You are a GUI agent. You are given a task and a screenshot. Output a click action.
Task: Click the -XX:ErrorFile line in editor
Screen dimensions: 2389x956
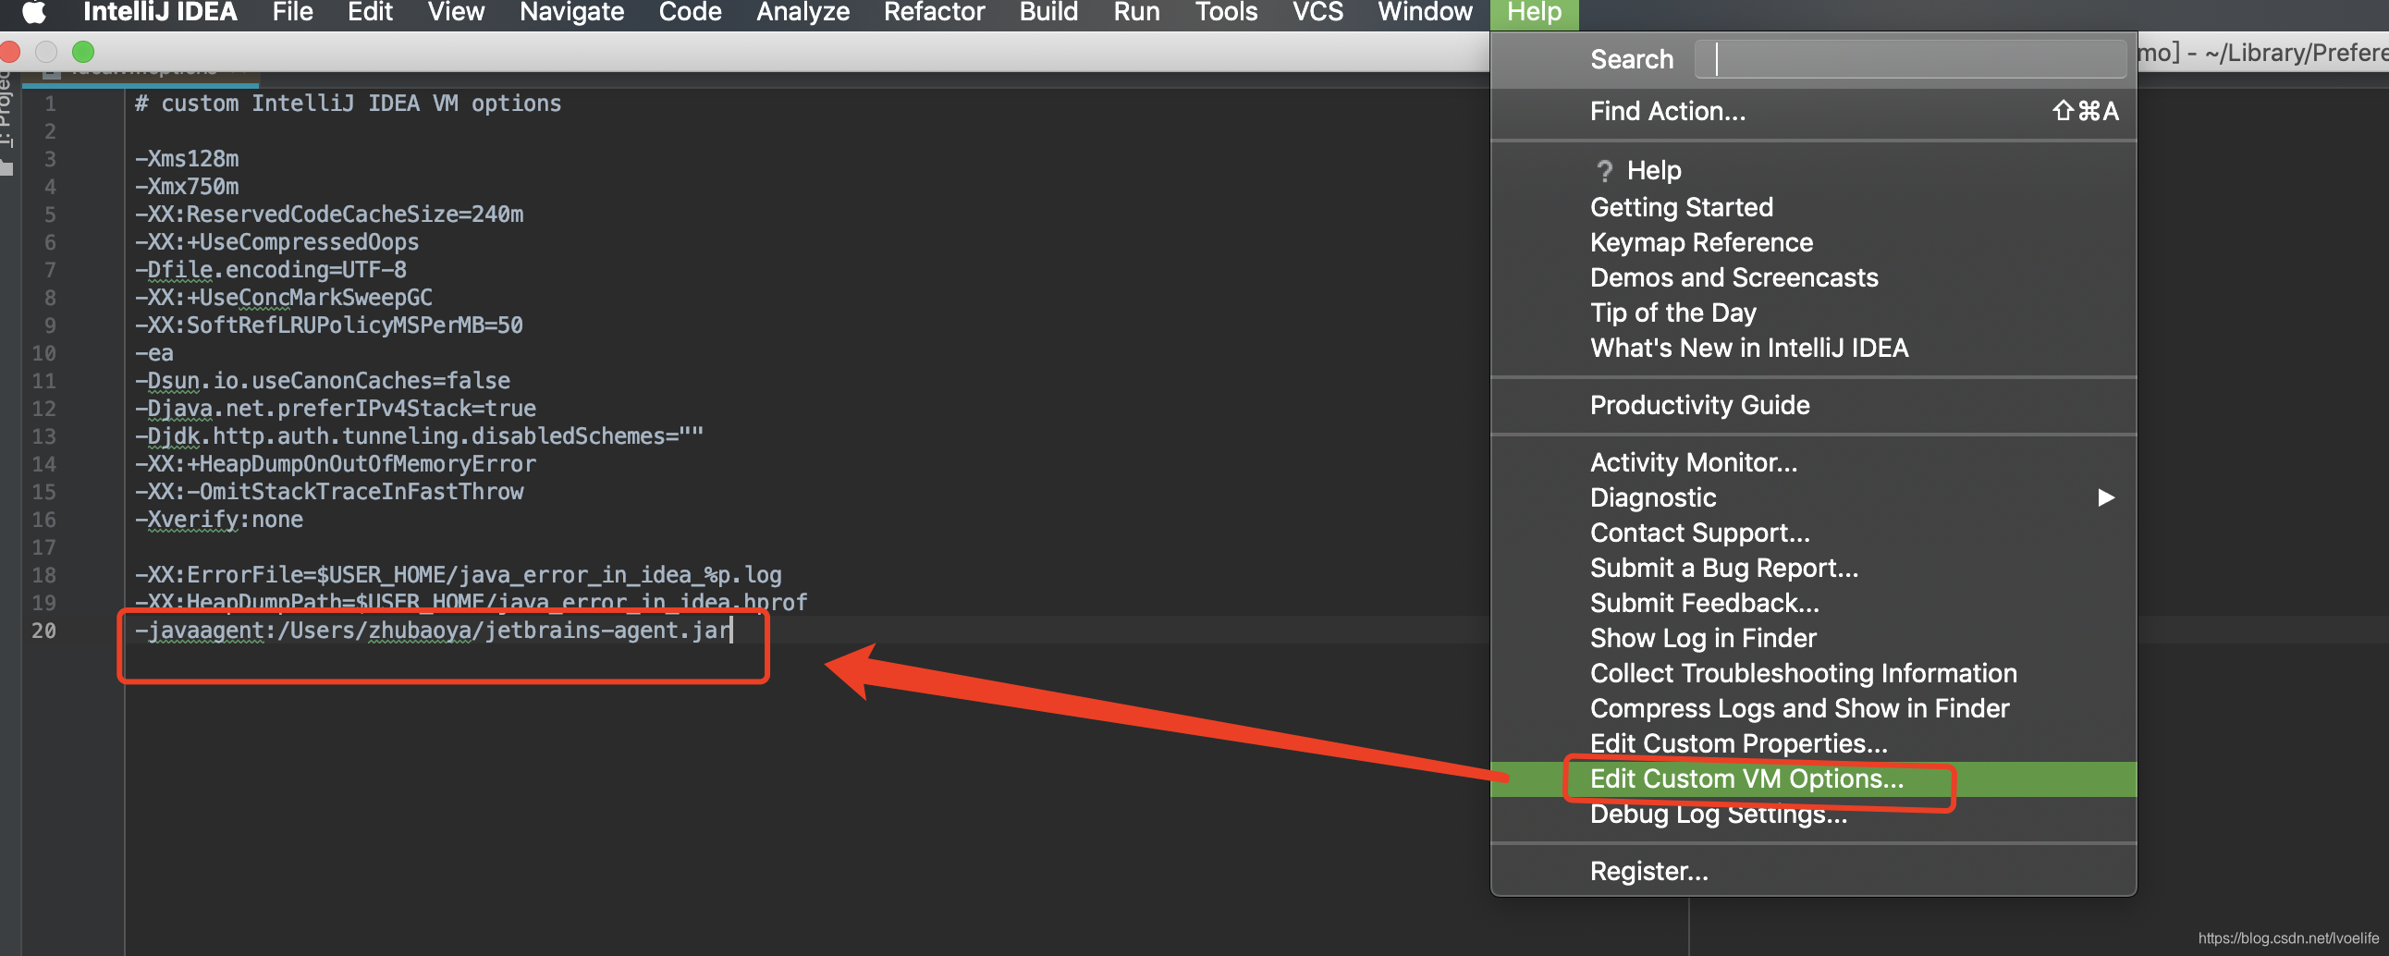point(459,575)
